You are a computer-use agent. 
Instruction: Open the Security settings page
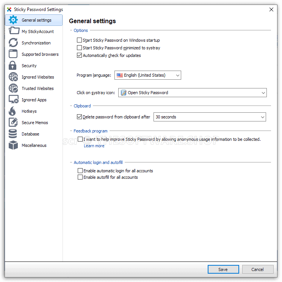34,66
